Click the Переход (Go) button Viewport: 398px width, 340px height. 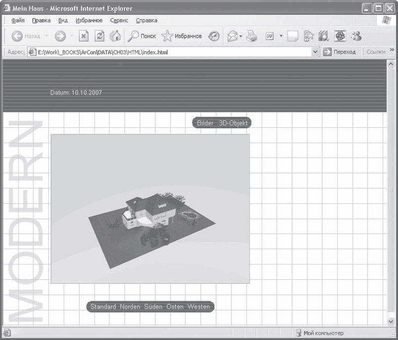click(x=339, y=52)
